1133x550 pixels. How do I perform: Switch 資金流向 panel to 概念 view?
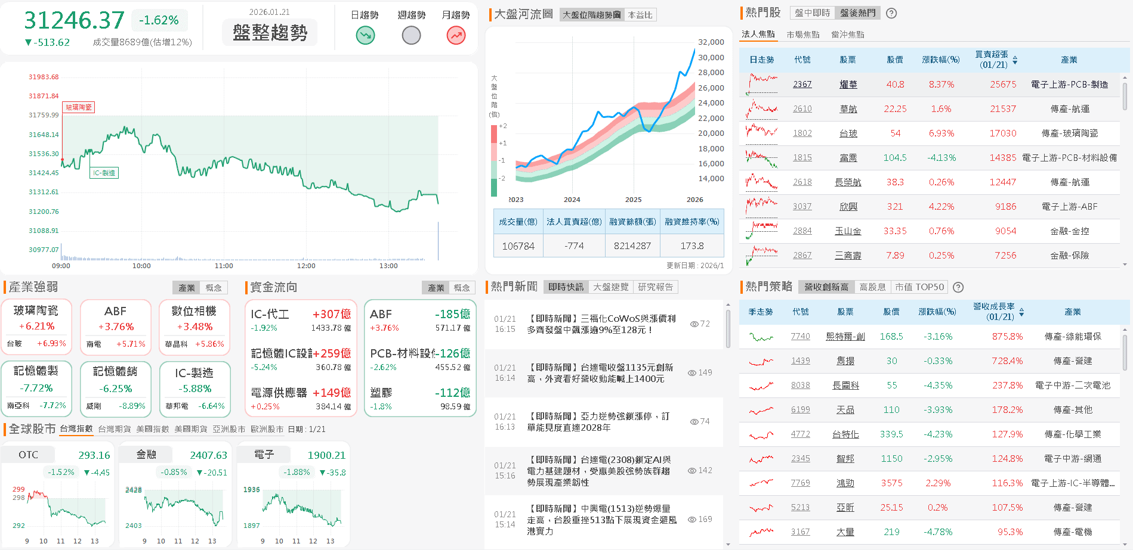[x=462, y=287]
